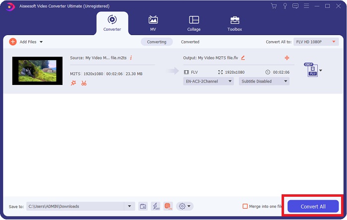The width and height of the screenshot is (347, 220).
Task: Click the FLV 1080P output format icon
Action: tap(312, 70)
